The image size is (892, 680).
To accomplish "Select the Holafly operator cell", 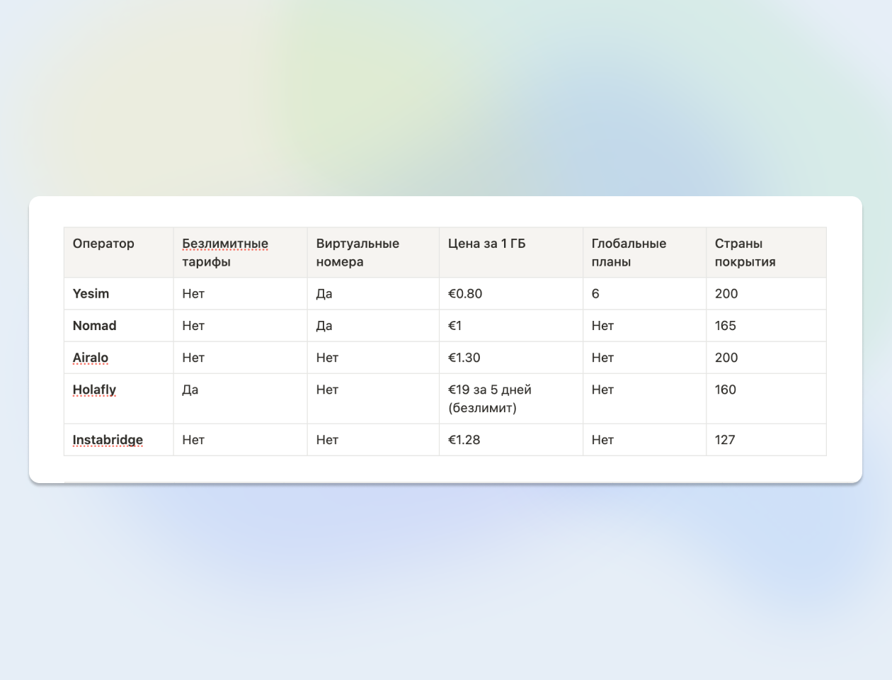I will click(119, 399).
